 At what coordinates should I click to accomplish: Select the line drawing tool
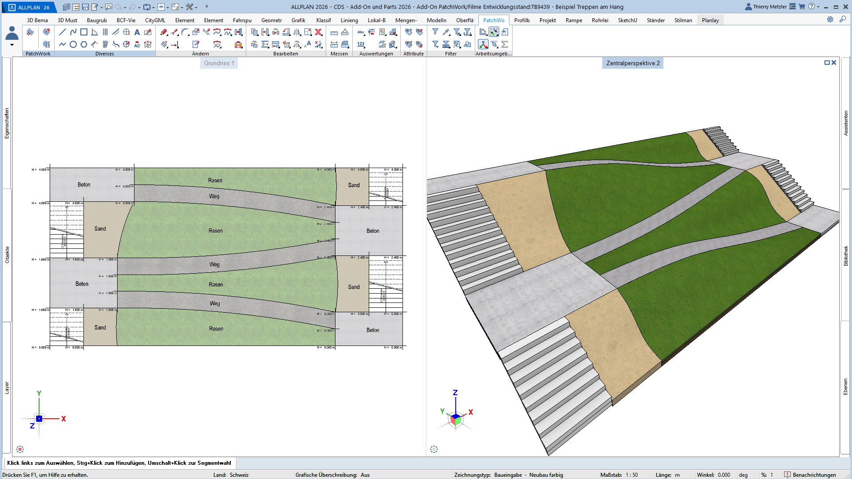click(x=63, y=32)
